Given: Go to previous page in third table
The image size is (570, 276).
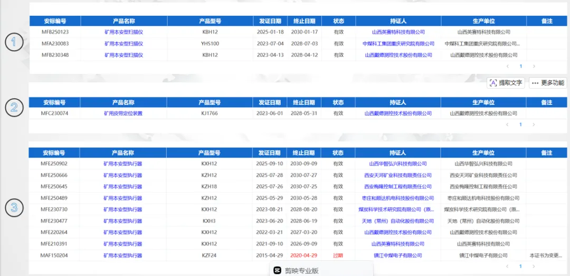Looking at the screenshot, I should point(508,267).
